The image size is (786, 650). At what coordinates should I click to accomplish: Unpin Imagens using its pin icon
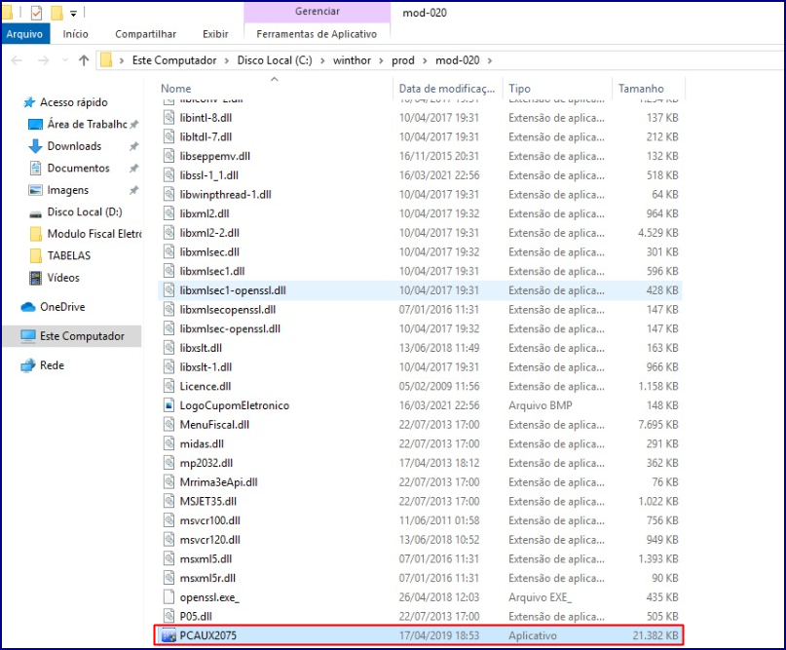coord(133,190)
